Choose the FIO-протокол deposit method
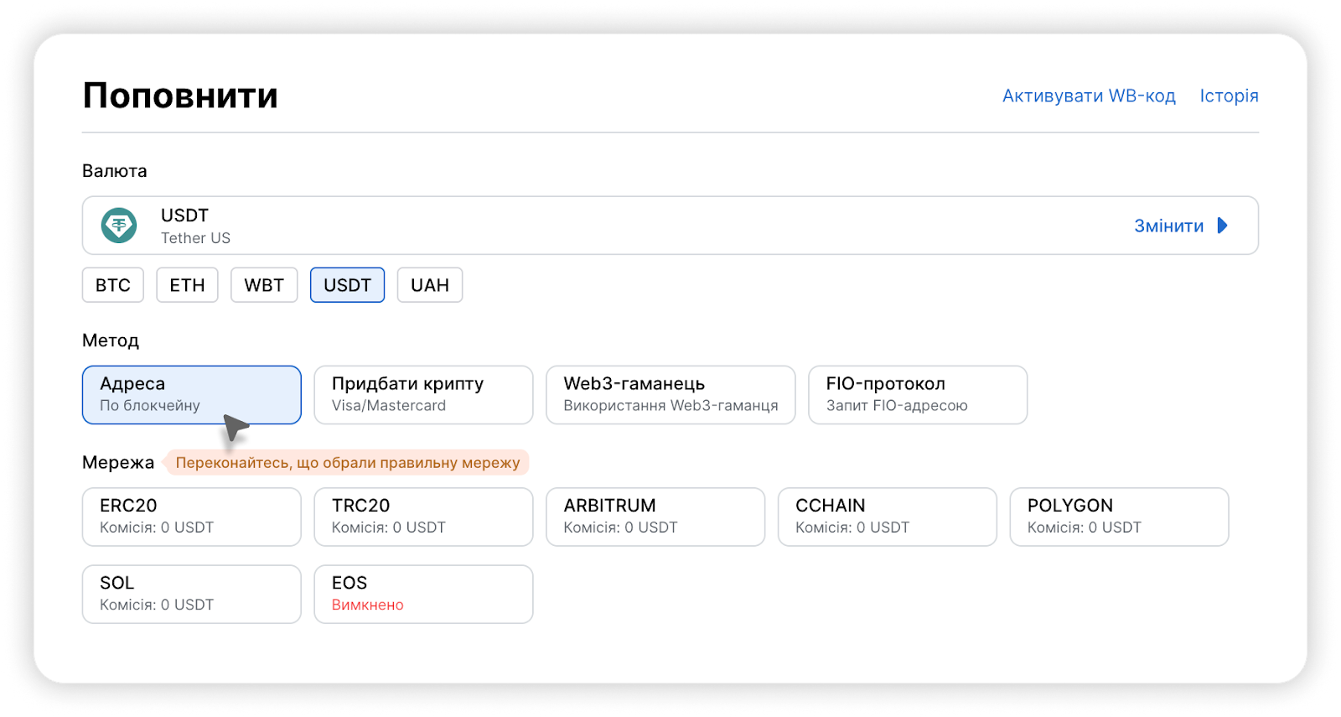Screen dimensions: 1341x717 point(918,394)
